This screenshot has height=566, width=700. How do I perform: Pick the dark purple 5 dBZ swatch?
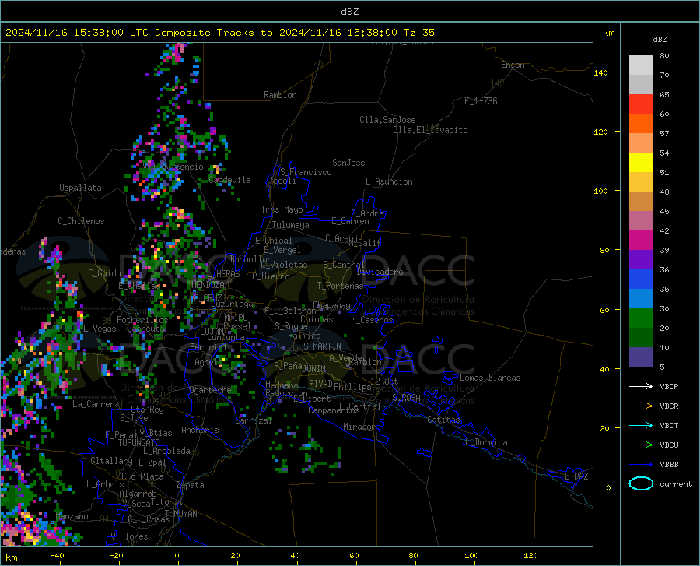[641, 357]
